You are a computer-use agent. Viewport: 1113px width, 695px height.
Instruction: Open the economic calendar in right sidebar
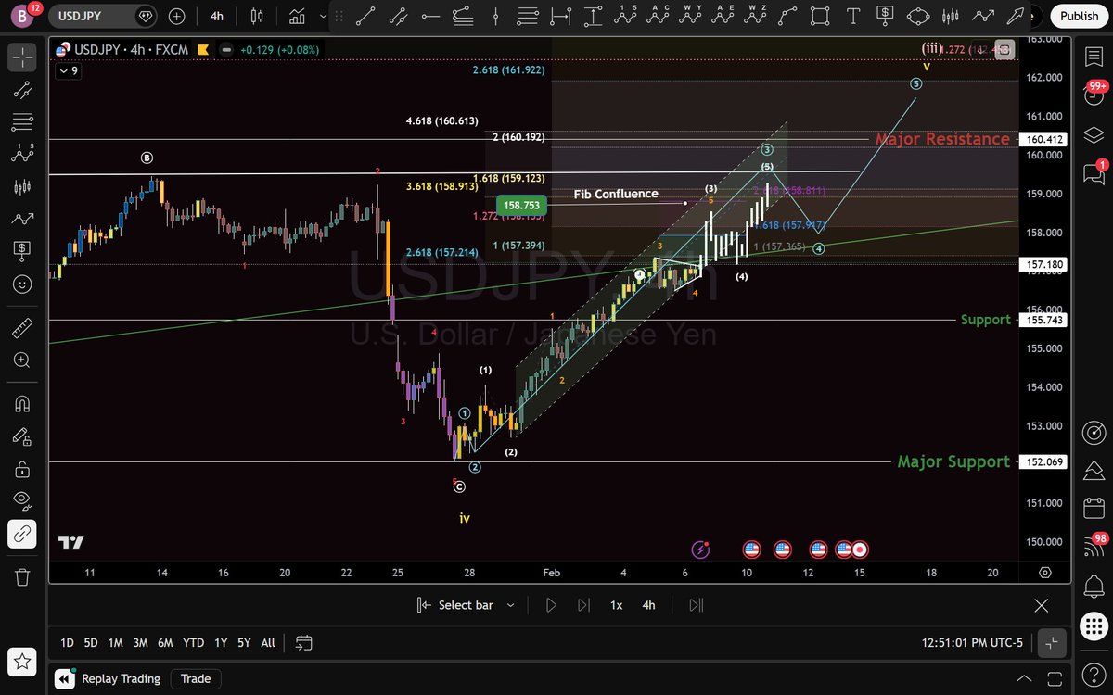pyautogui.click(x=1094, y=508)
